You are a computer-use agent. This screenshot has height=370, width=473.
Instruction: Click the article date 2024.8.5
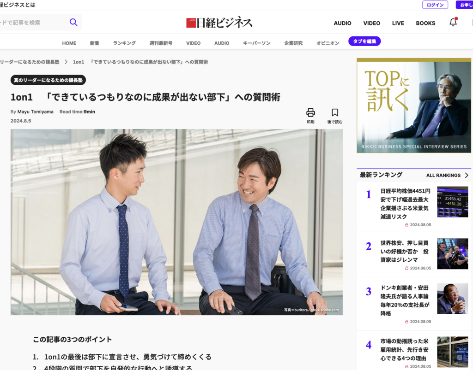21,121
